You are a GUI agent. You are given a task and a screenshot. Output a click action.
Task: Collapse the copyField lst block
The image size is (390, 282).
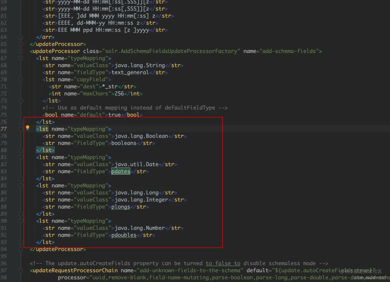point(21,79)
